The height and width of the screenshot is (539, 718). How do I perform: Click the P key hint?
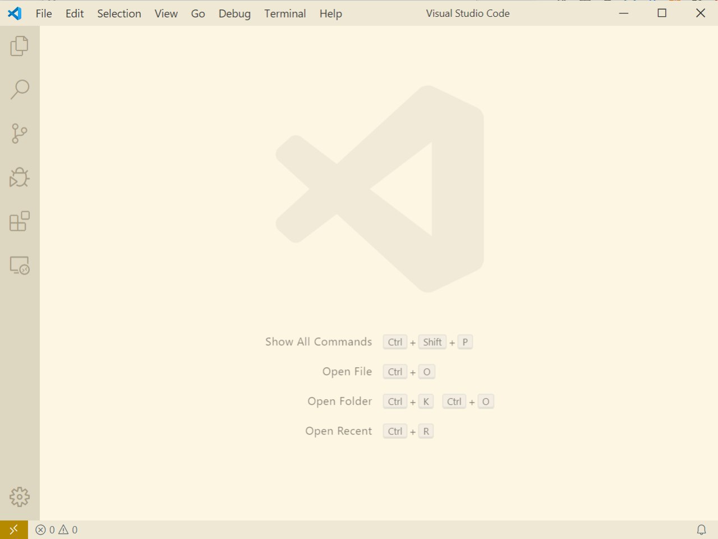pos(465,342)
